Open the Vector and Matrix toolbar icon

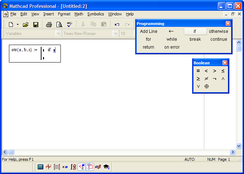click(x=57, y=167)
